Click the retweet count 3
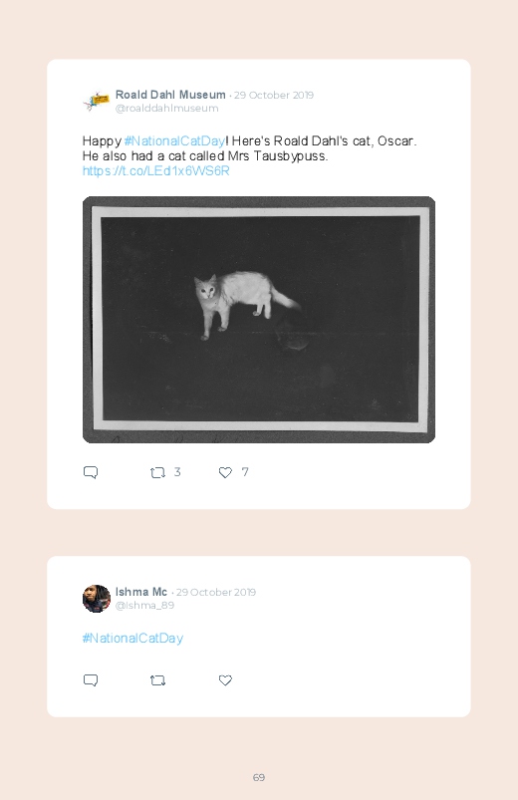 tap(177, 472)
